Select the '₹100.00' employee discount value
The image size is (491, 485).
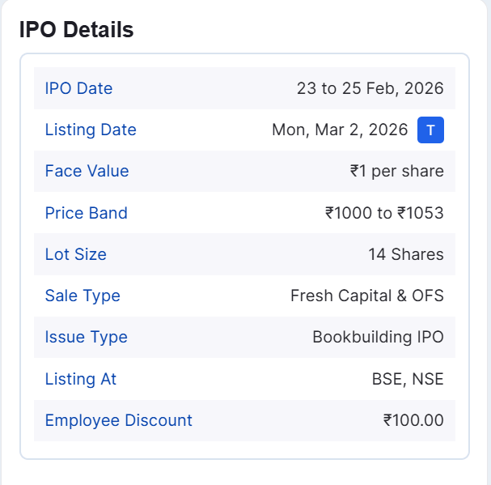(x=413, y=421)
